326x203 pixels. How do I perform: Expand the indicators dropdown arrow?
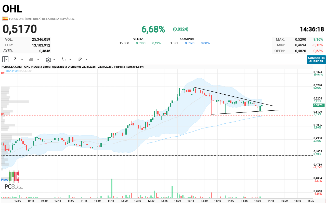click(x=70, y=60)
